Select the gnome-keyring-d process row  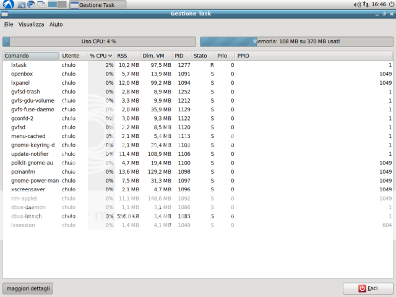198,145
